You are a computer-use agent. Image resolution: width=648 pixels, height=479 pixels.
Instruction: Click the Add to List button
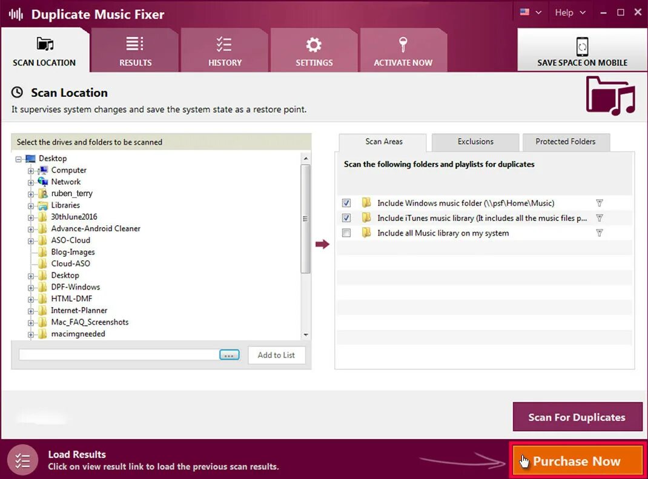[277, 355]
